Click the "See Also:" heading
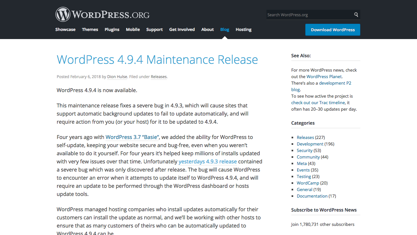The image size is (417, 235). (301, 56)
